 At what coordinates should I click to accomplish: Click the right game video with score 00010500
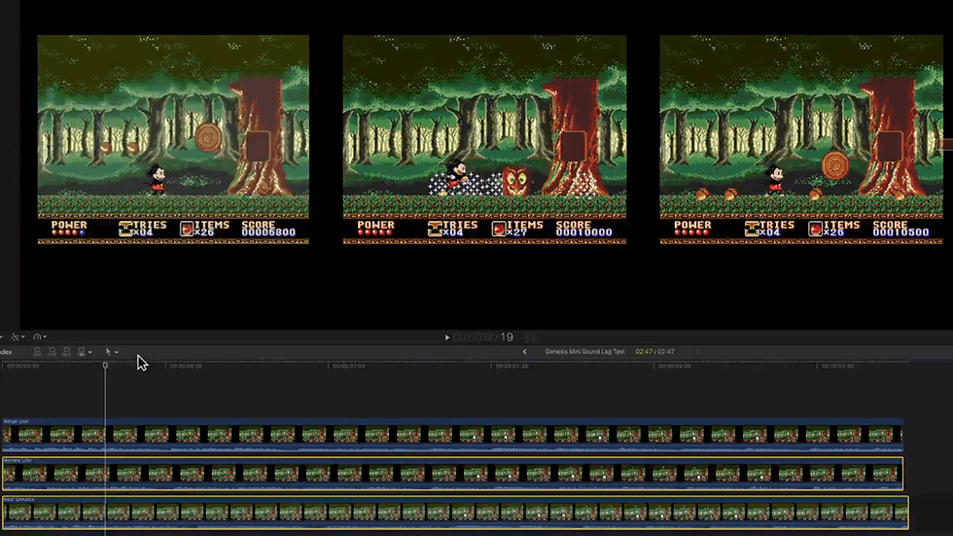point(801,140)
